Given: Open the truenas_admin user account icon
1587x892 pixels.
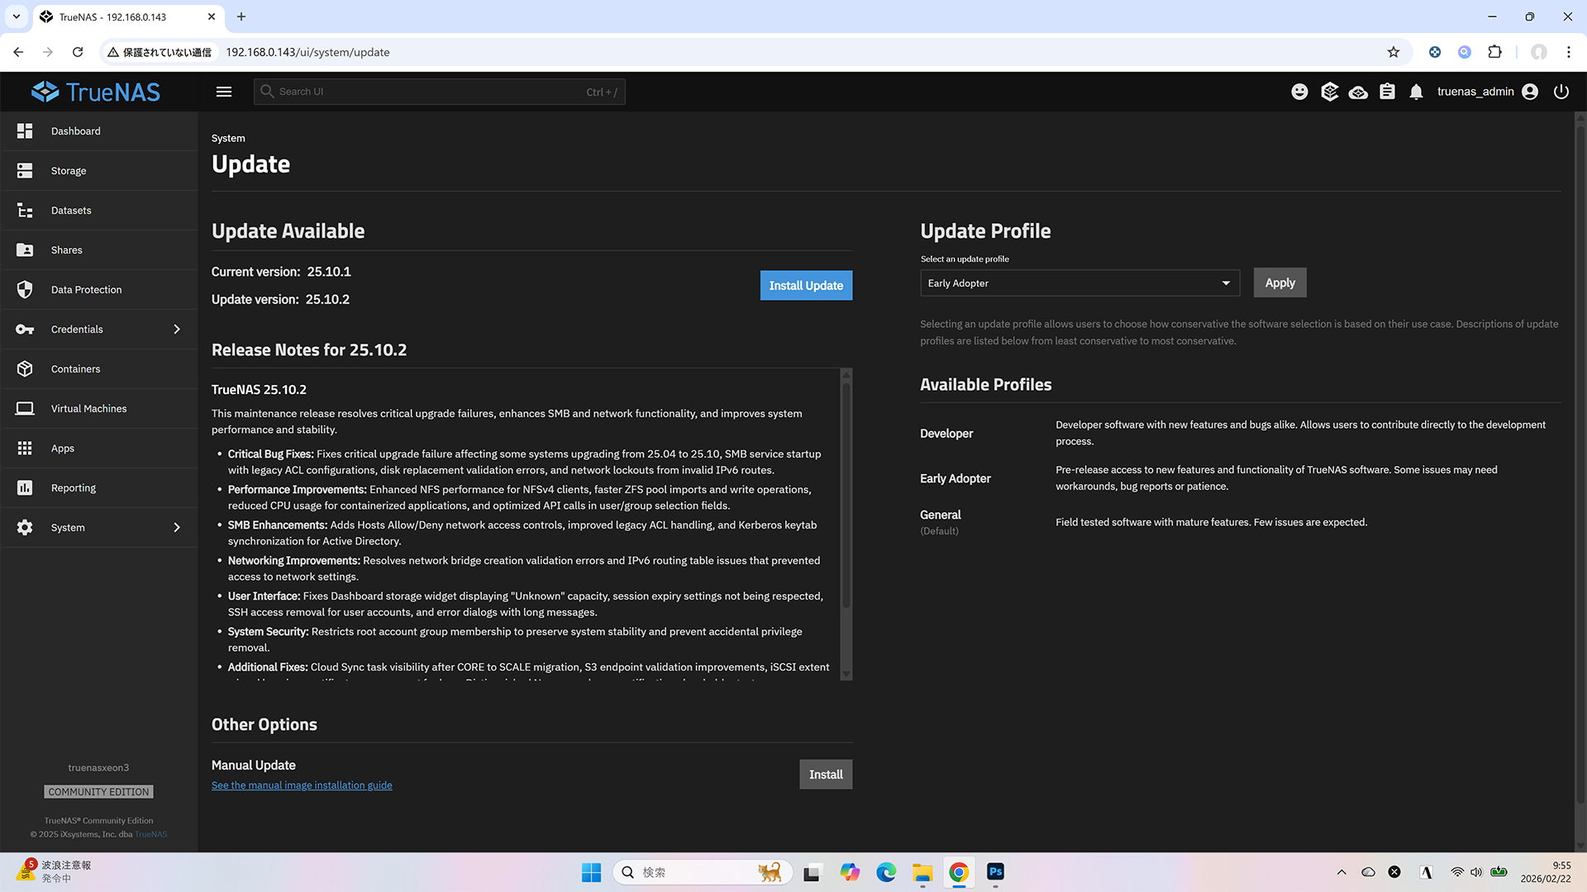Looking at the screenshot, I should point(1530,92).
